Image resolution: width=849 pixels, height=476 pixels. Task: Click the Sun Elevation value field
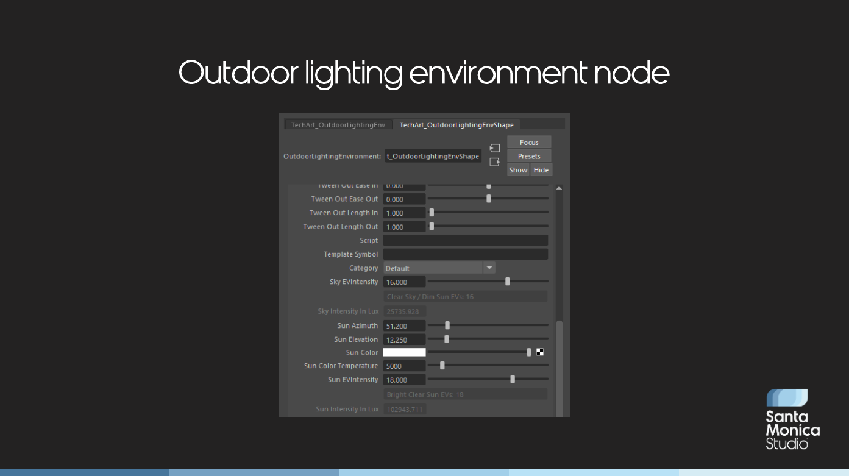tap(404, 339)
